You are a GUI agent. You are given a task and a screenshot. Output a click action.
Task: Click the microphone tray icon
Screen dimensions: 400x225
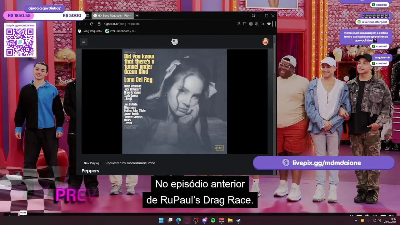[368, 220]
